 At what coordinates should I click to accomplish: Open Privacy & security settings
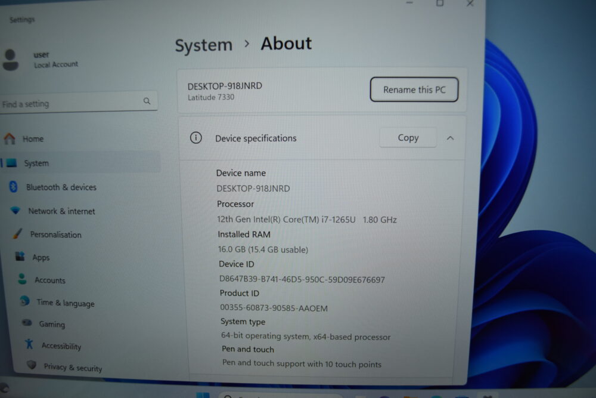click(x=73, y=367)
